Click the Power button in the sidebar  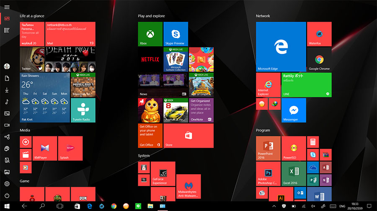pos(7,196)
